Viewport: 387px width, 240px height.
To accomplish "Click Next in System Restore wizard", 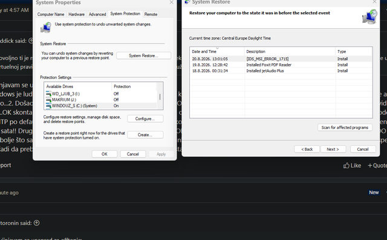I will (333, 149).
